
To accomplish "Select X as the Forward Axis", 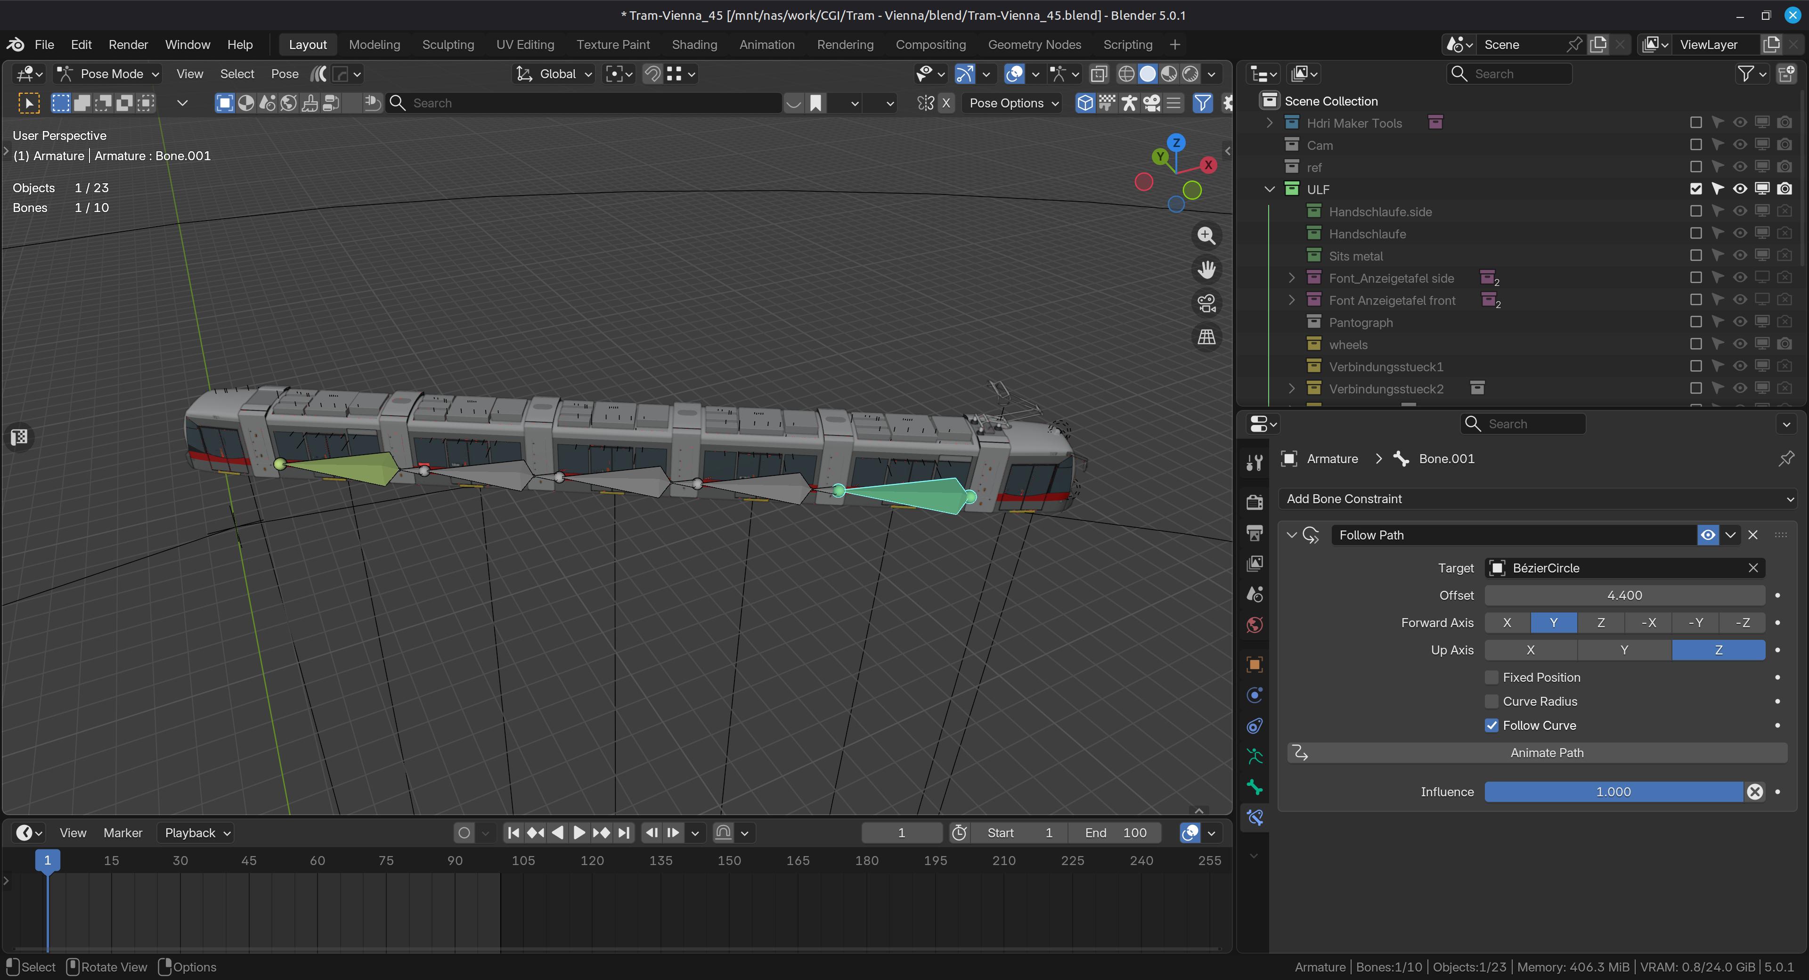I will coord(1507,622).
